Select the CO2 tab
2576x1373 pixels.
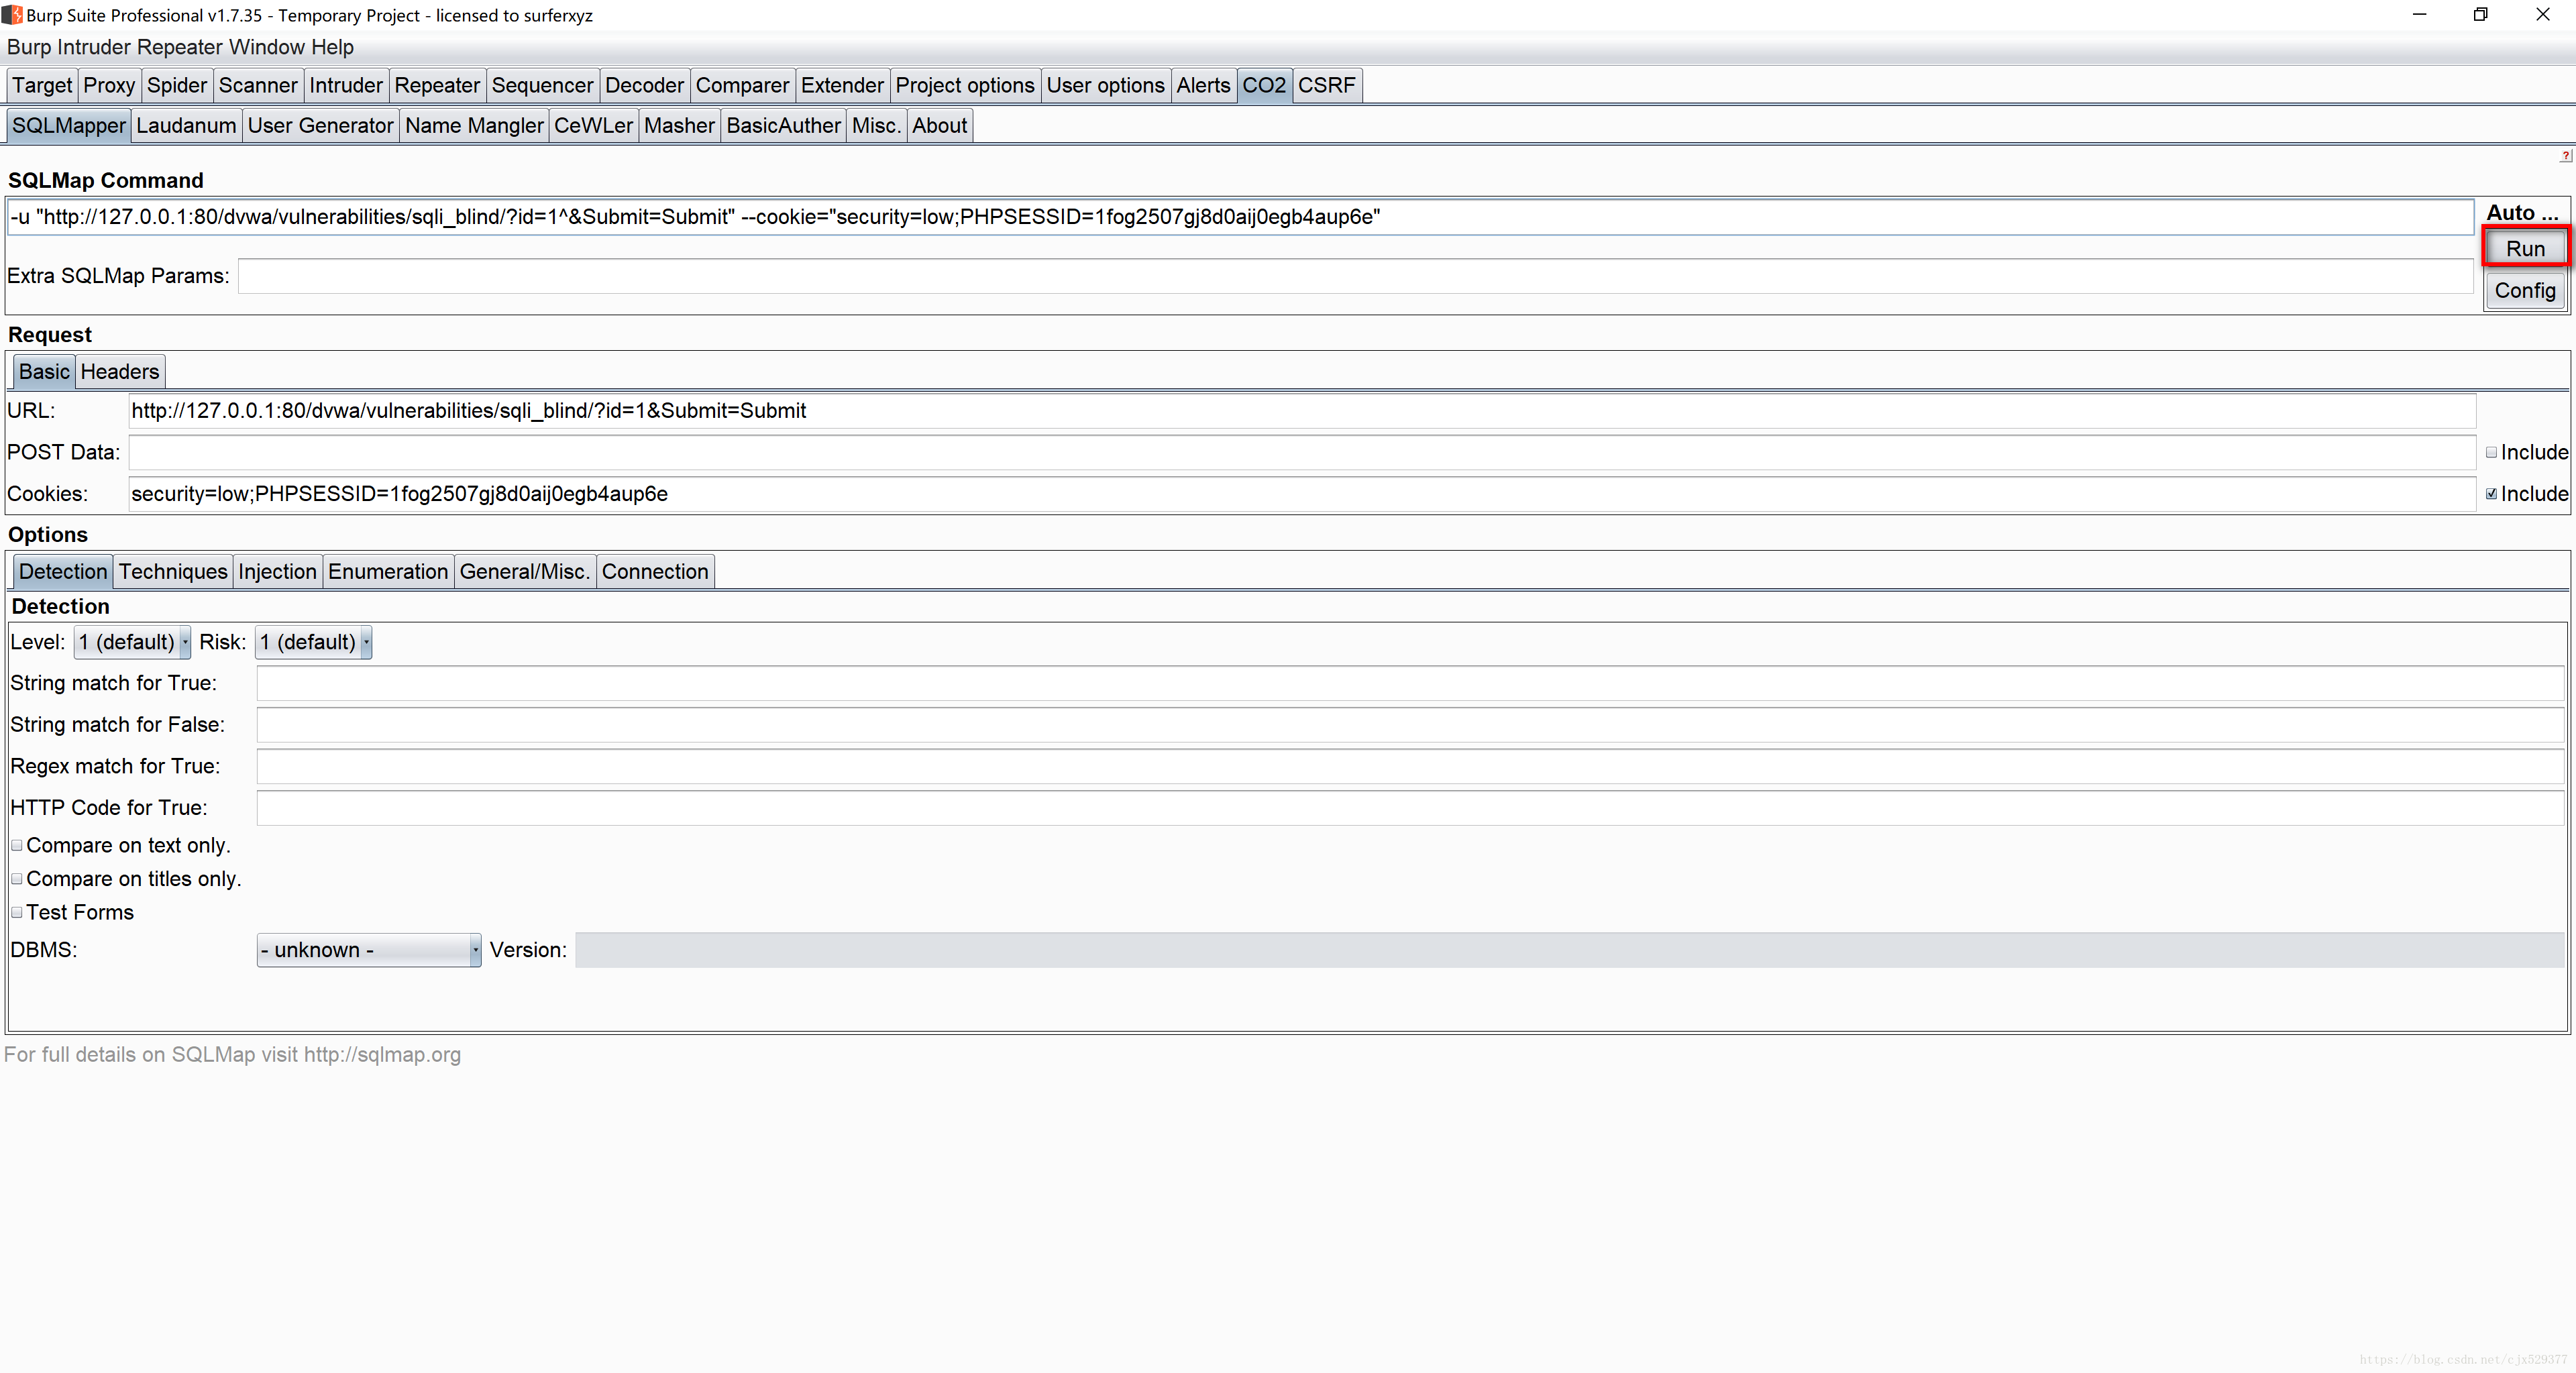coord(1264,85)
